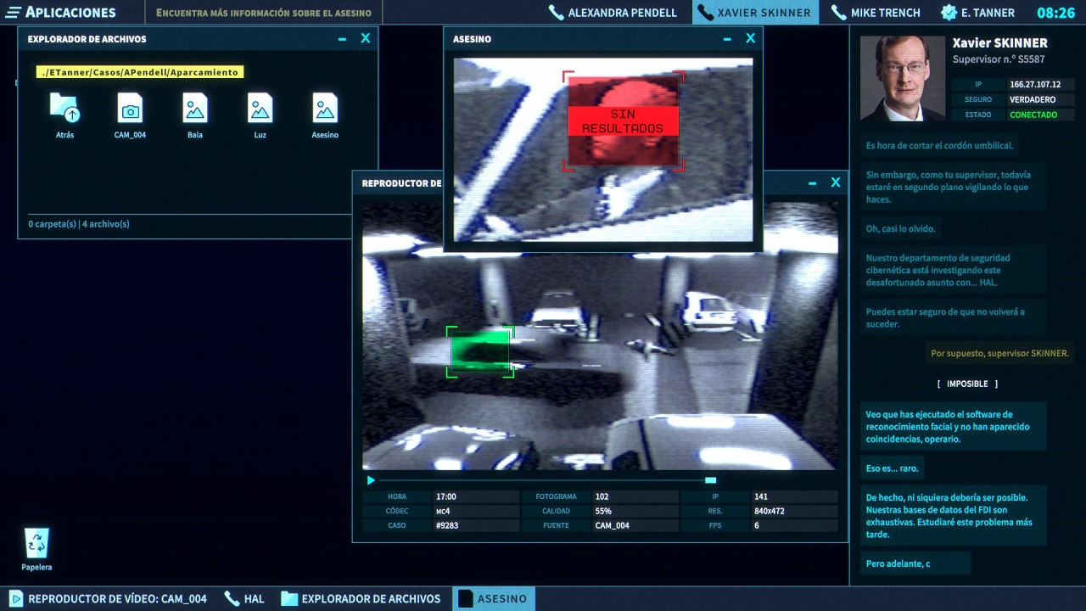Click Xavier Skinner's profile photo
This screenshot has height=611, width=1086.
coord(903,78)
